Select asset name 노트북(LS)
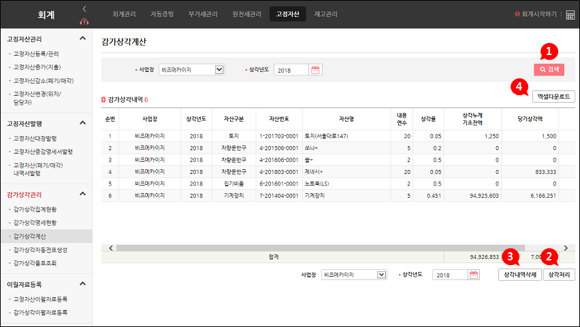Viewport: 580px width, 327px height. click(317, 184)
